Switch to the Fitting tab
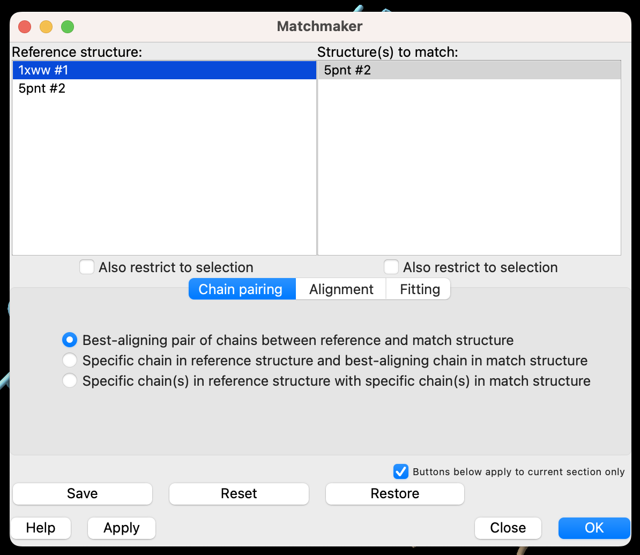640x555 pixels. [420, 289]
